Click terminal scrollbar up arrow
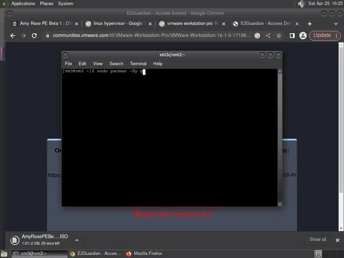The width and height of the screenshot is (344, 258). [280, 71]
